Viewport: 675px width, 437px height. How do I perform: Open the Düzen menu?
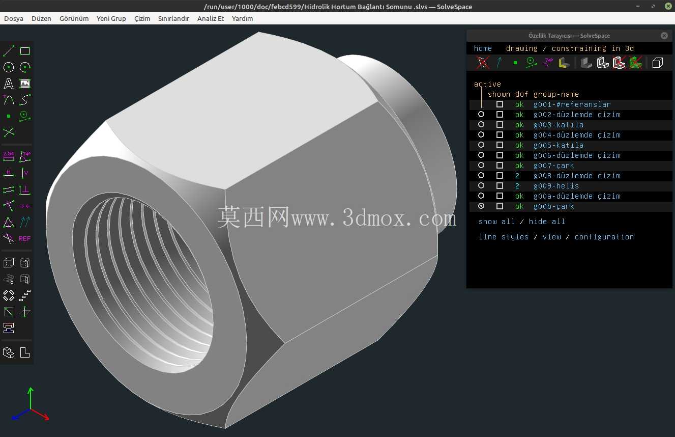41,18
